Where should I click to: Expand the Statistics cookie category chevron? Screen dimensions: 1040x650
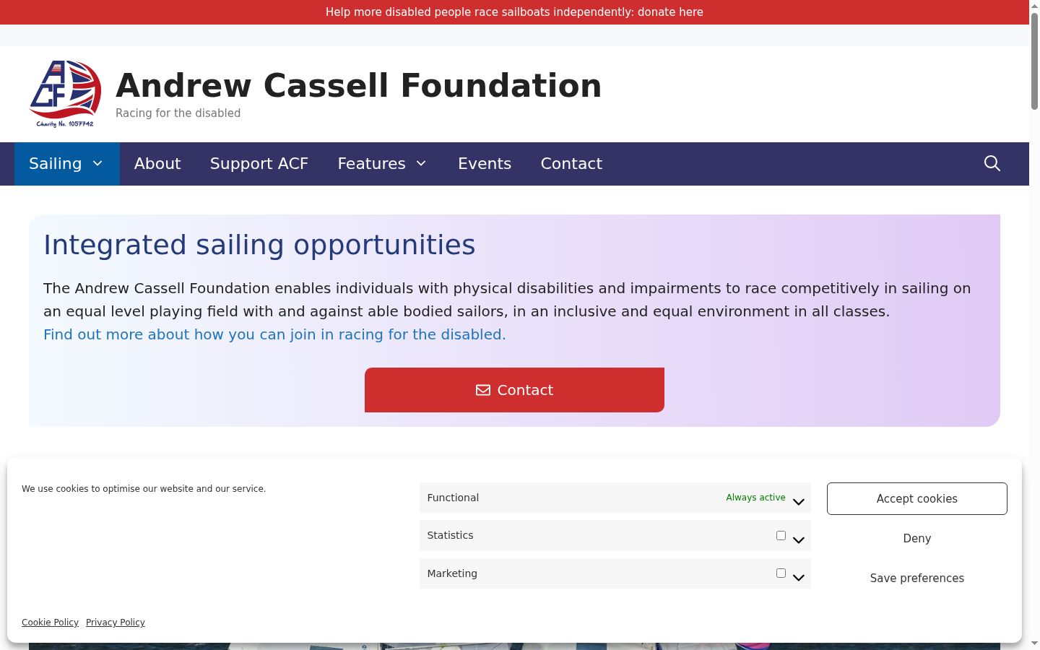click(799, 539)
